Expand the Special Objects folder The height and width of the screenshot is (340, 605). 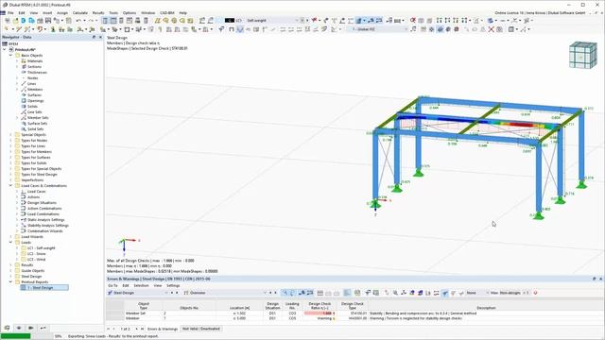point(10,135)
